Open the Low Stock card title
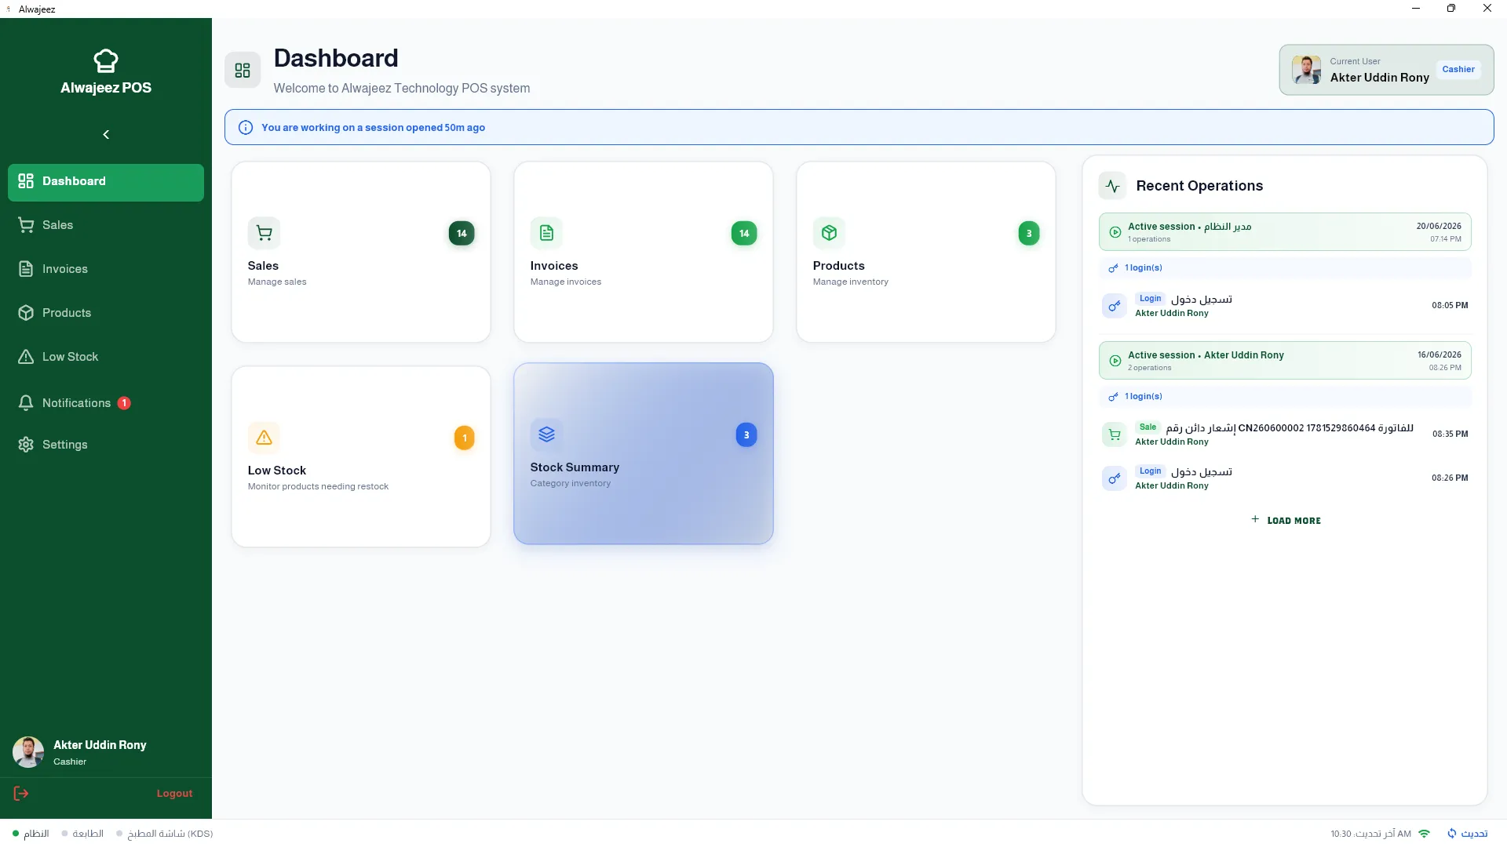The width and height of the screenshot is (1507, 847). 277,471
